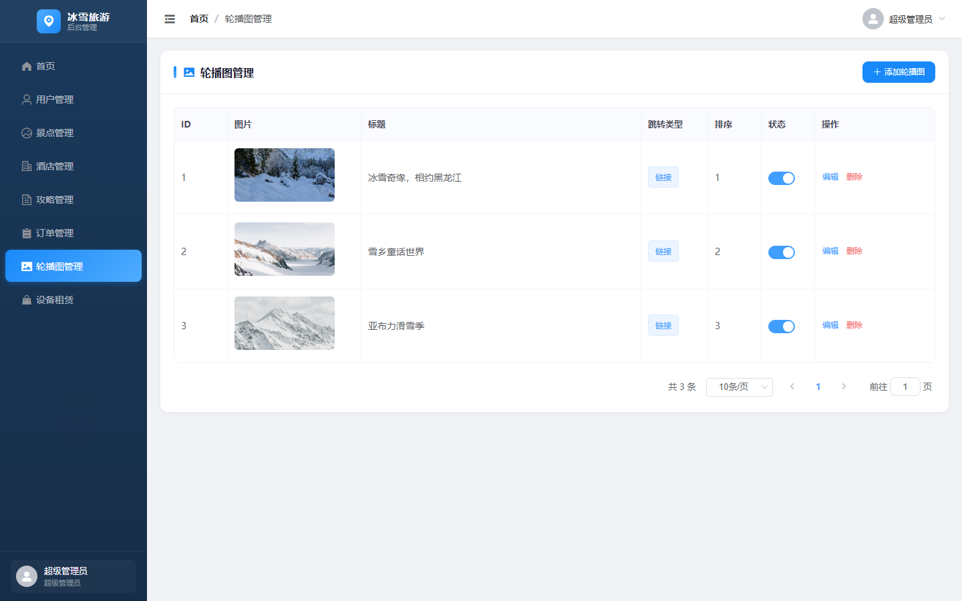Click the 用户管理 user icon

[x=27, y=99]
